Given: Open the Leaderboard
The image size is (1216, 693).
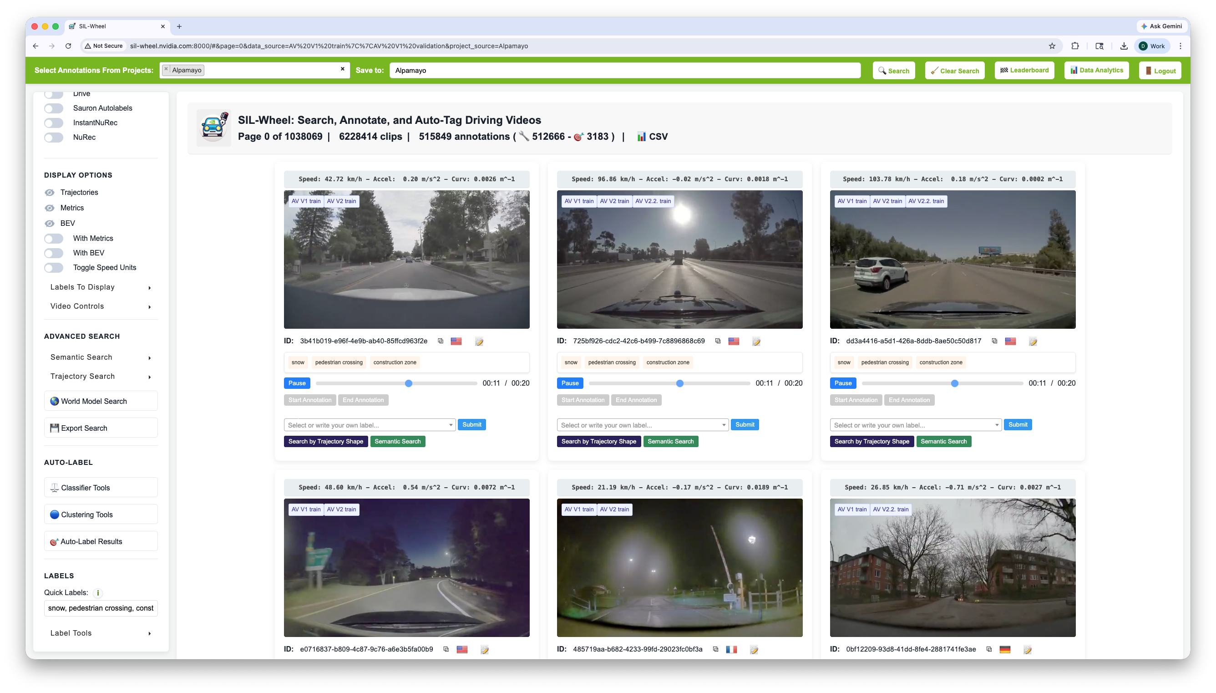Looking at the screenshot, I should tap(1024, 71).
